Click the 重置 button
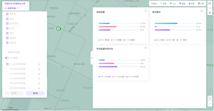Image resolution: width=214 pixels, height=111 pixels. click(14, 93)
